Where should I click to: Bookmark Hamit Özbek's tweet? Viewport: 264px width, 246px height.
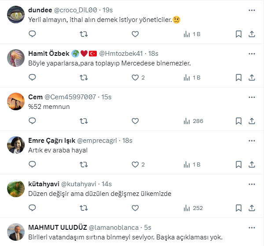click(x=238, y=78)
